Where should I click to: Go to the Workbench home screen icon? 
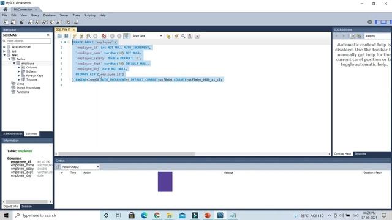tap(6, 9)
